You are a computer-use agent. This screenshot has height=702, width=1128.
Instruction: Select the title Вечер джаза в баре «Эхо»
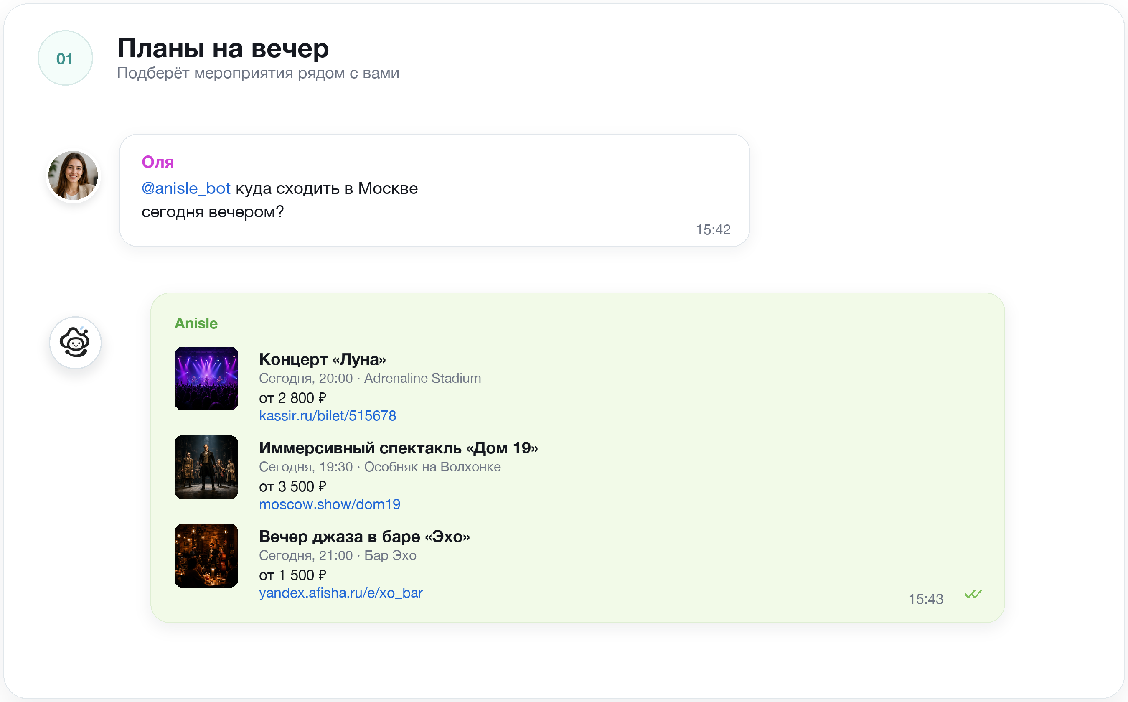364,537
